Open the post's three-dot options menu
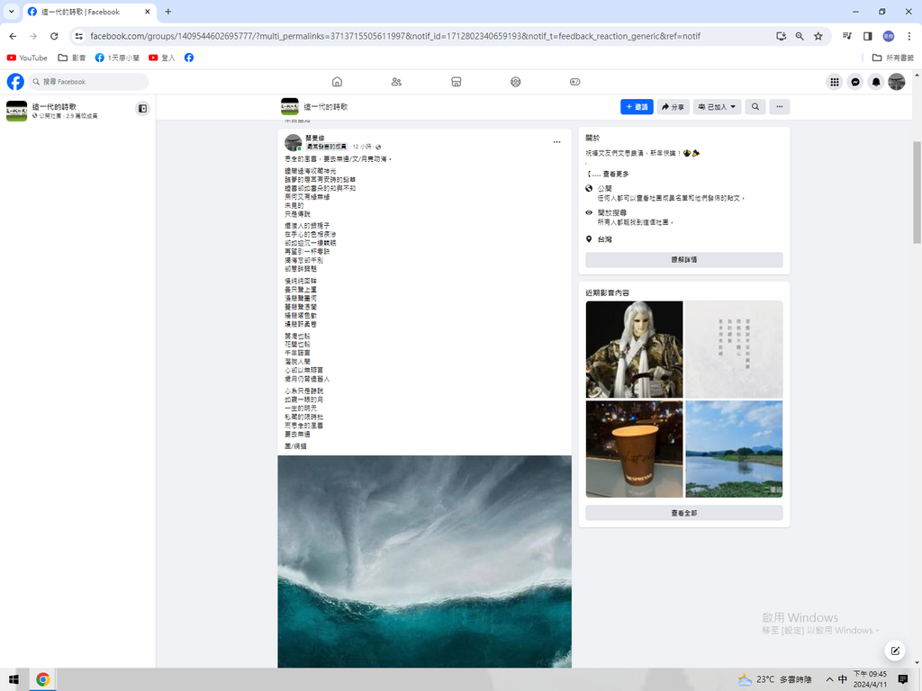The height and width of the screenshot is (691, 922). 556,142
